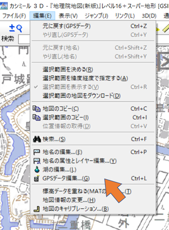Select 元に戻す(GPSデータ) menu entry
The image size is (169, 230).
[x=93, y=26]
